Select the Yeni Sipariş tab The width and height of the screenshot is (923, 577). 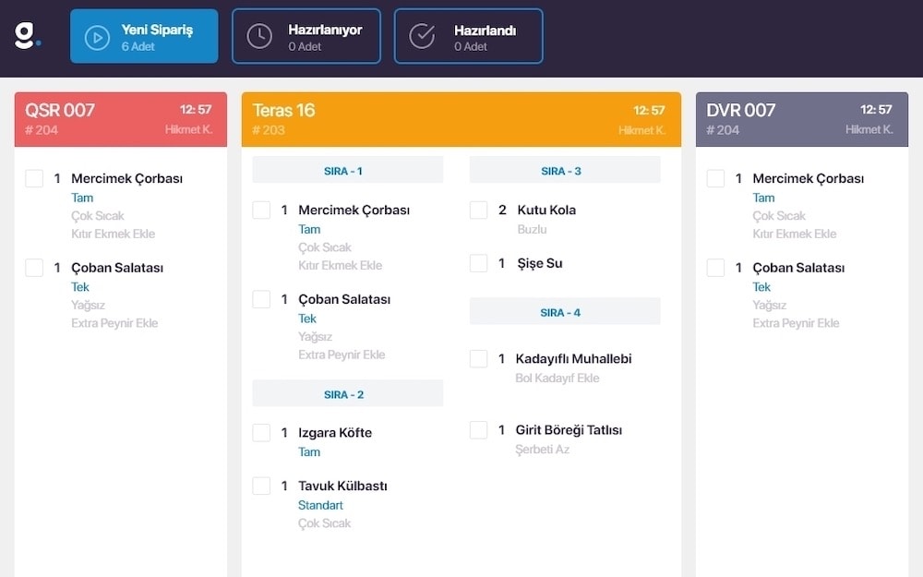point(144,37)
